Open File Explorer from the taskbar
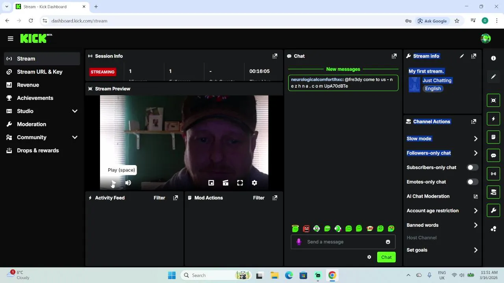The height and width of the screenshot is (283, 504). [274, 276]
